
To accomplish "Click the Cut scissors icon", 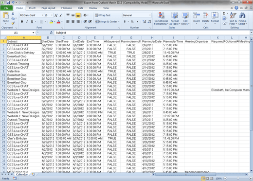I will click(x=13, y=14).
